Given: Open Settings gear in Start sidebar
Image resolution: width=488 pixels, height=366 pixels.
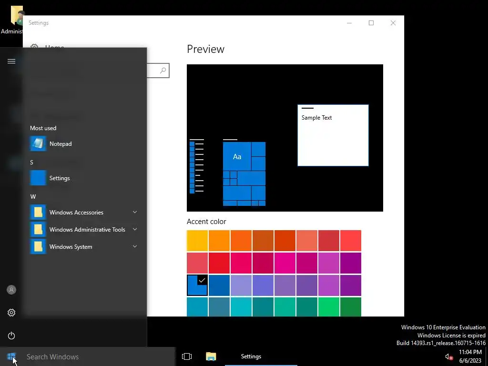Looking at the screenshot, I should (11, 313).
